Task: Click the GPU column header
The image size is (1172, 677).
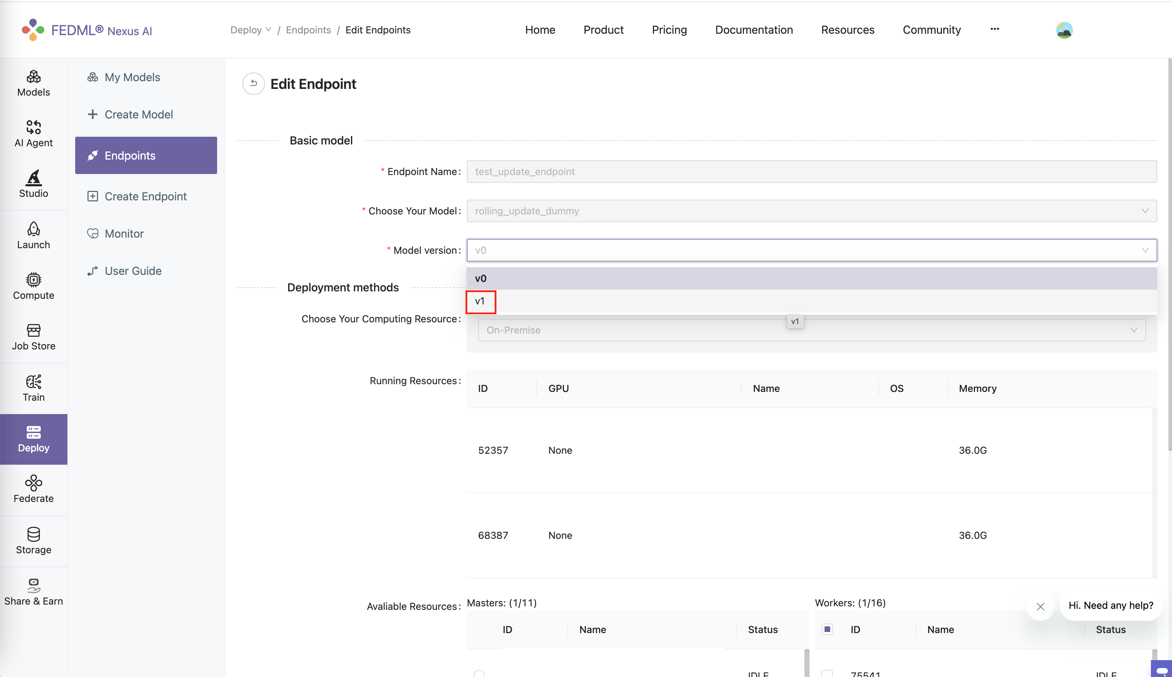Action: coord(558,388)
